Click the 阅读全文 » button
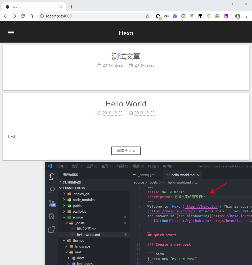252x265 pixels. click(126, 151)
